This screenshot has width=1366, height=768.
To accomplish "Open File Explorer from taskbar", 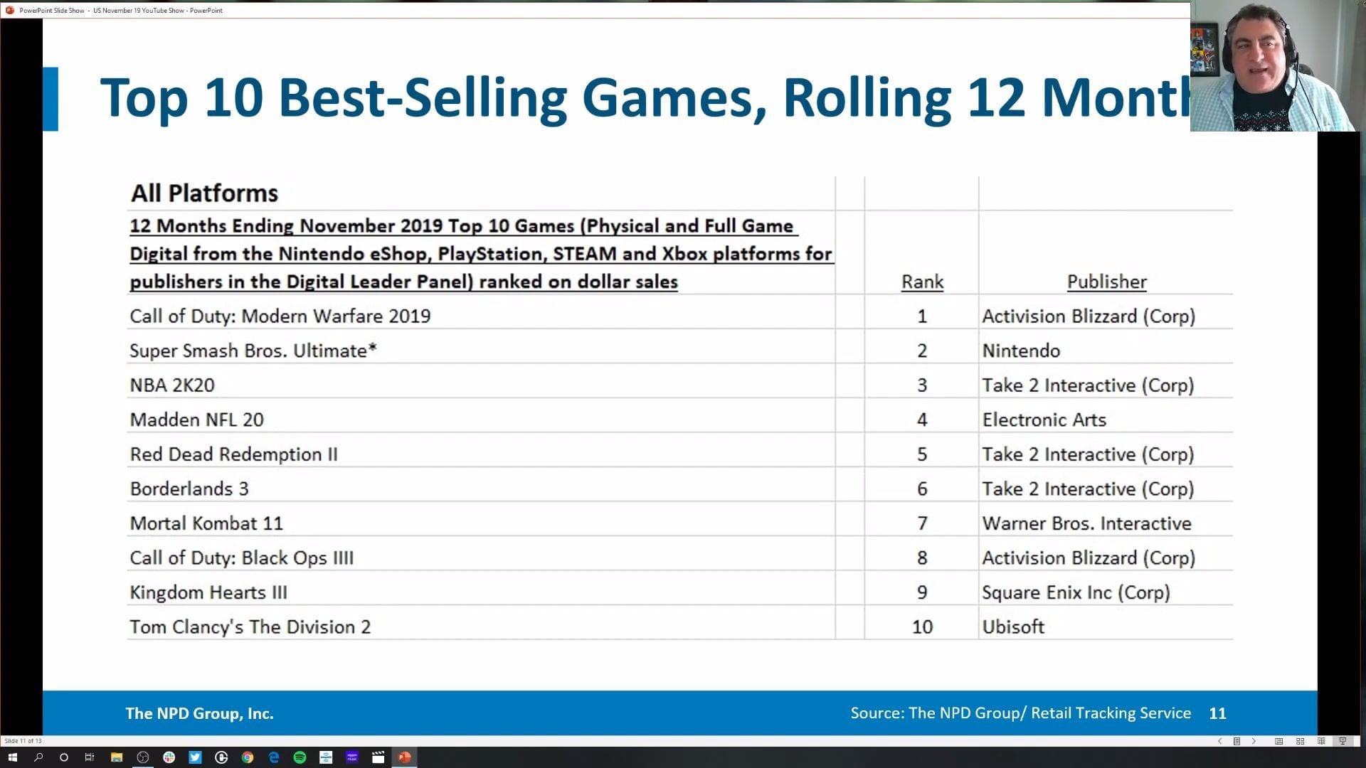I will [117, 757].
